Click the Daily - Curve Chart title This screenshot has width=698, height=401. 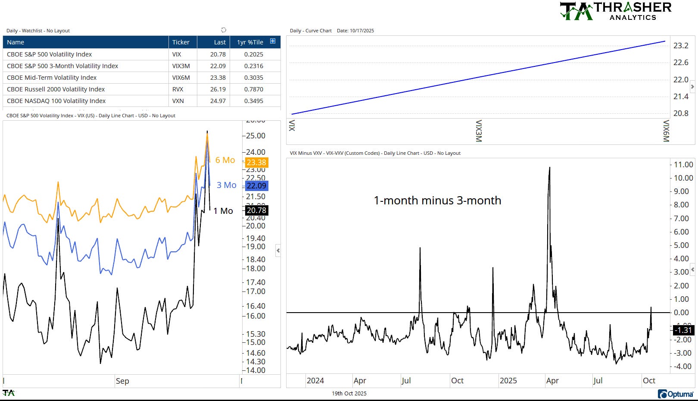(x=311, y=31)
